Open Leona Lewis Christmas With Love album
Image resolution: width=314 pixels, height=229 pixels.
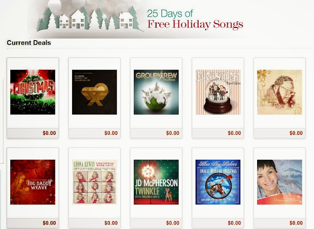click(x=94, y=182)
